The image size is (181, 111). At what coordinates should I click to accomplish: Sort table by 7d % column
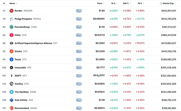[x=141, y=3]
